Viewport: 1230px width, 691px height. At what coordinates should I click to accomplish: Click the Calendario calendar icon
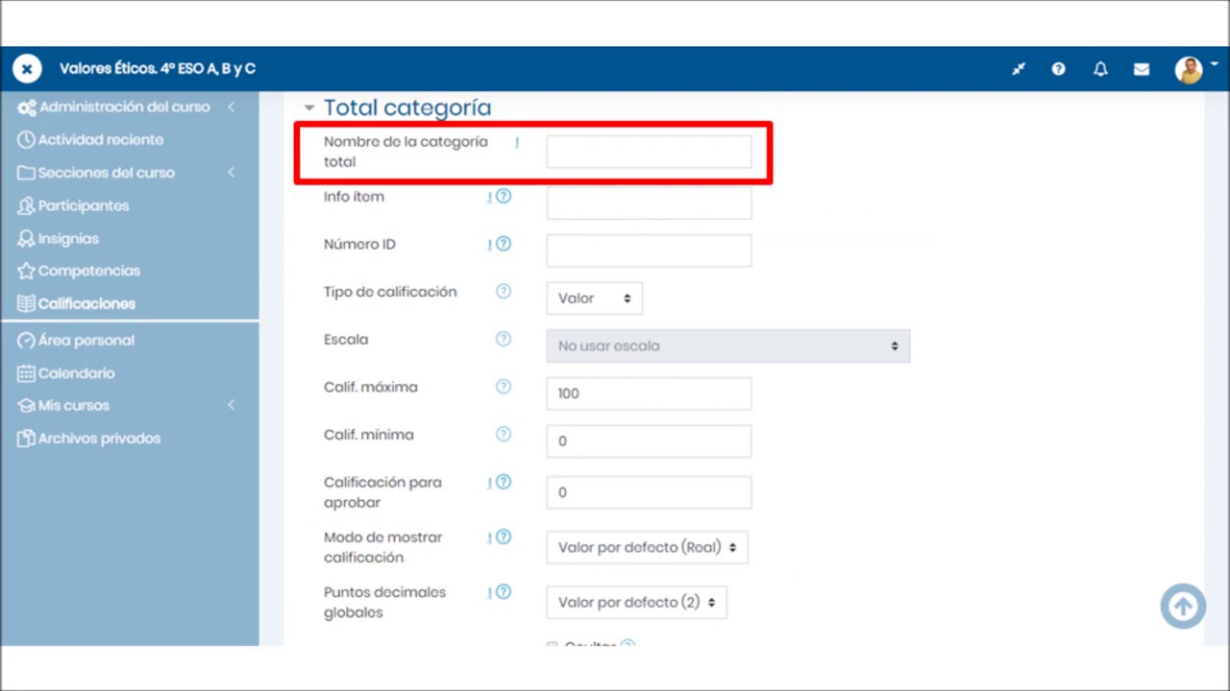[27, 373]
